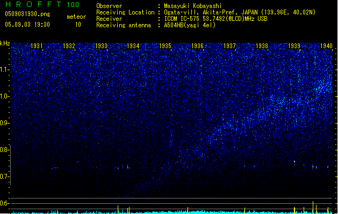Click the 1940 time axis label

pyautogui.click(x=326, y=46)
